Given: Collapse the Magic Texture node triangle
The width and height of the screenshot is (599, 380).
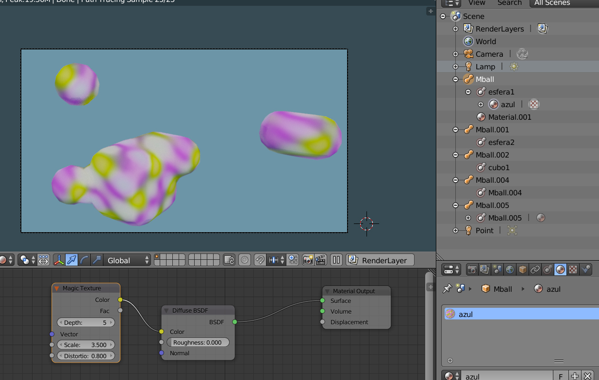Looking at the screenshot, I should (57, 288).
